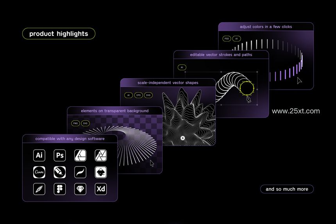Select the Sketch diamond icon
The height and width of the screenshot is (224, 336).
click(80, 189)
